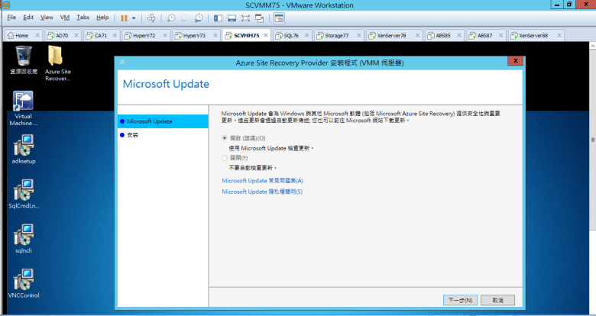
Task: Open the Recycle Bin desktop icon
Action: point(23,56)
